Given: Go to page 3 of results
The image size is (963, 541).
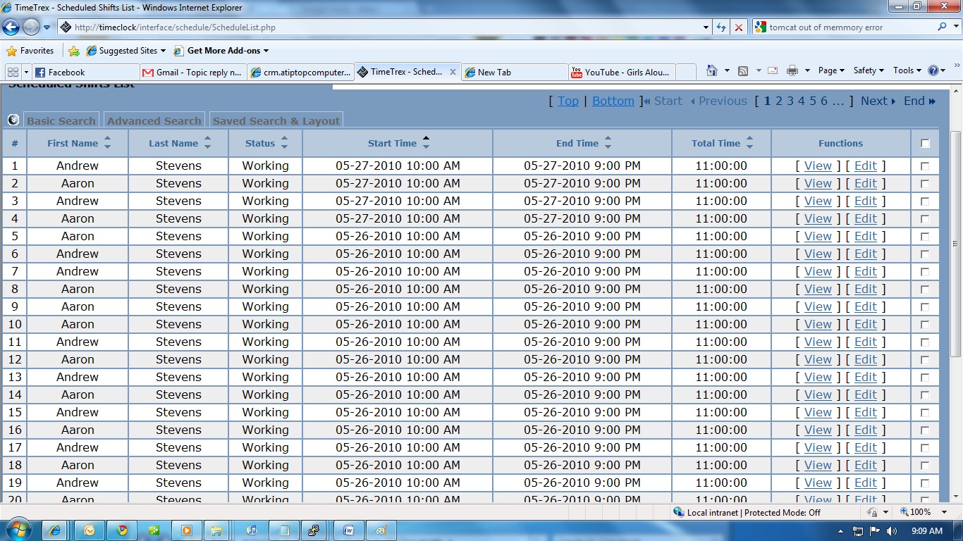Looking at the screenshot, I should click(790, 101).
